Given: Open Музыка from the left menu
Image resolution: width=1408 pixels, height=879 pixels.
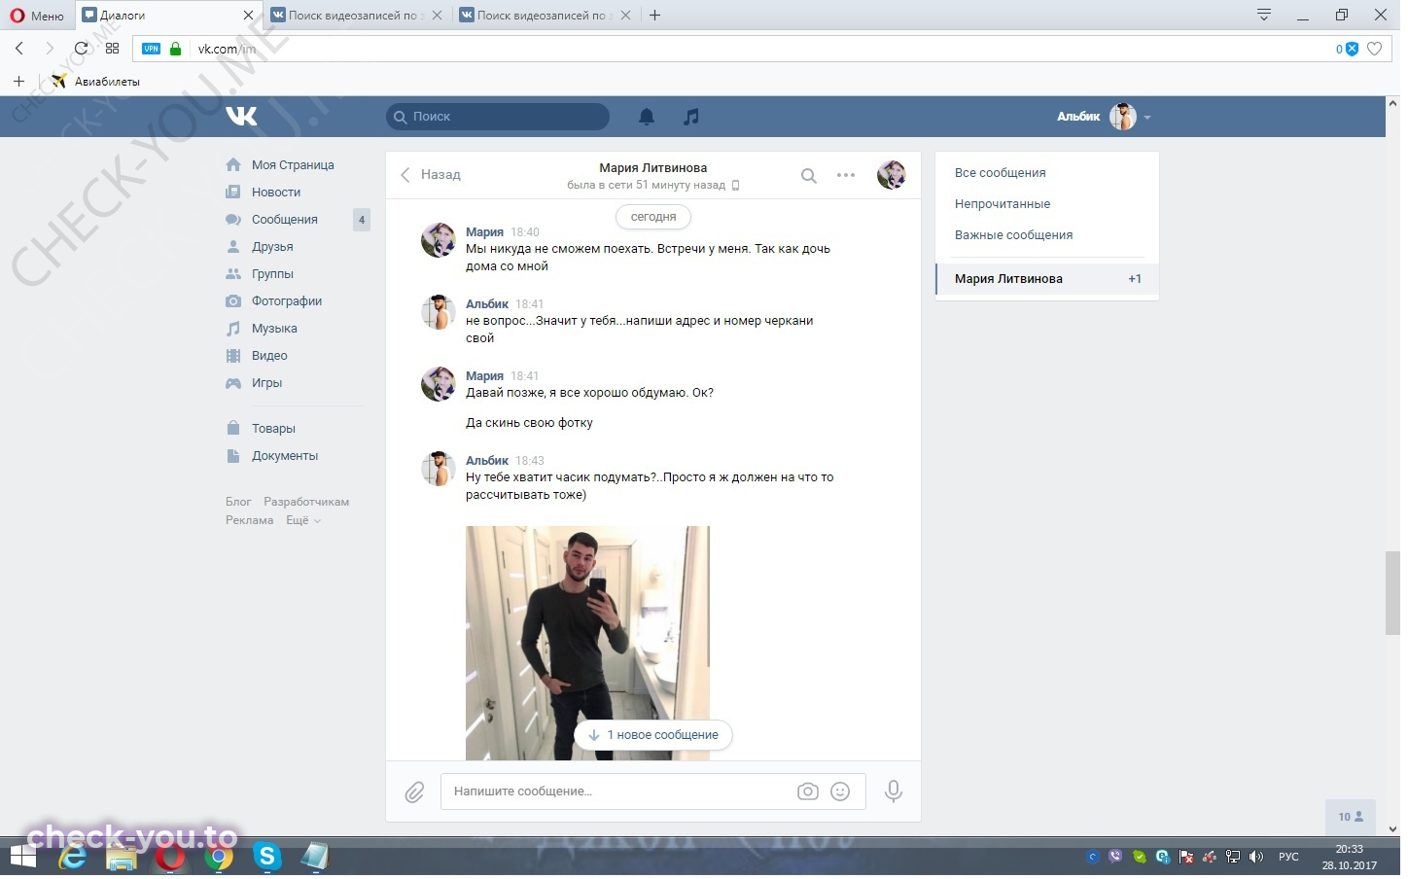Looking at the screenshot, I should (x=274, y=329).
